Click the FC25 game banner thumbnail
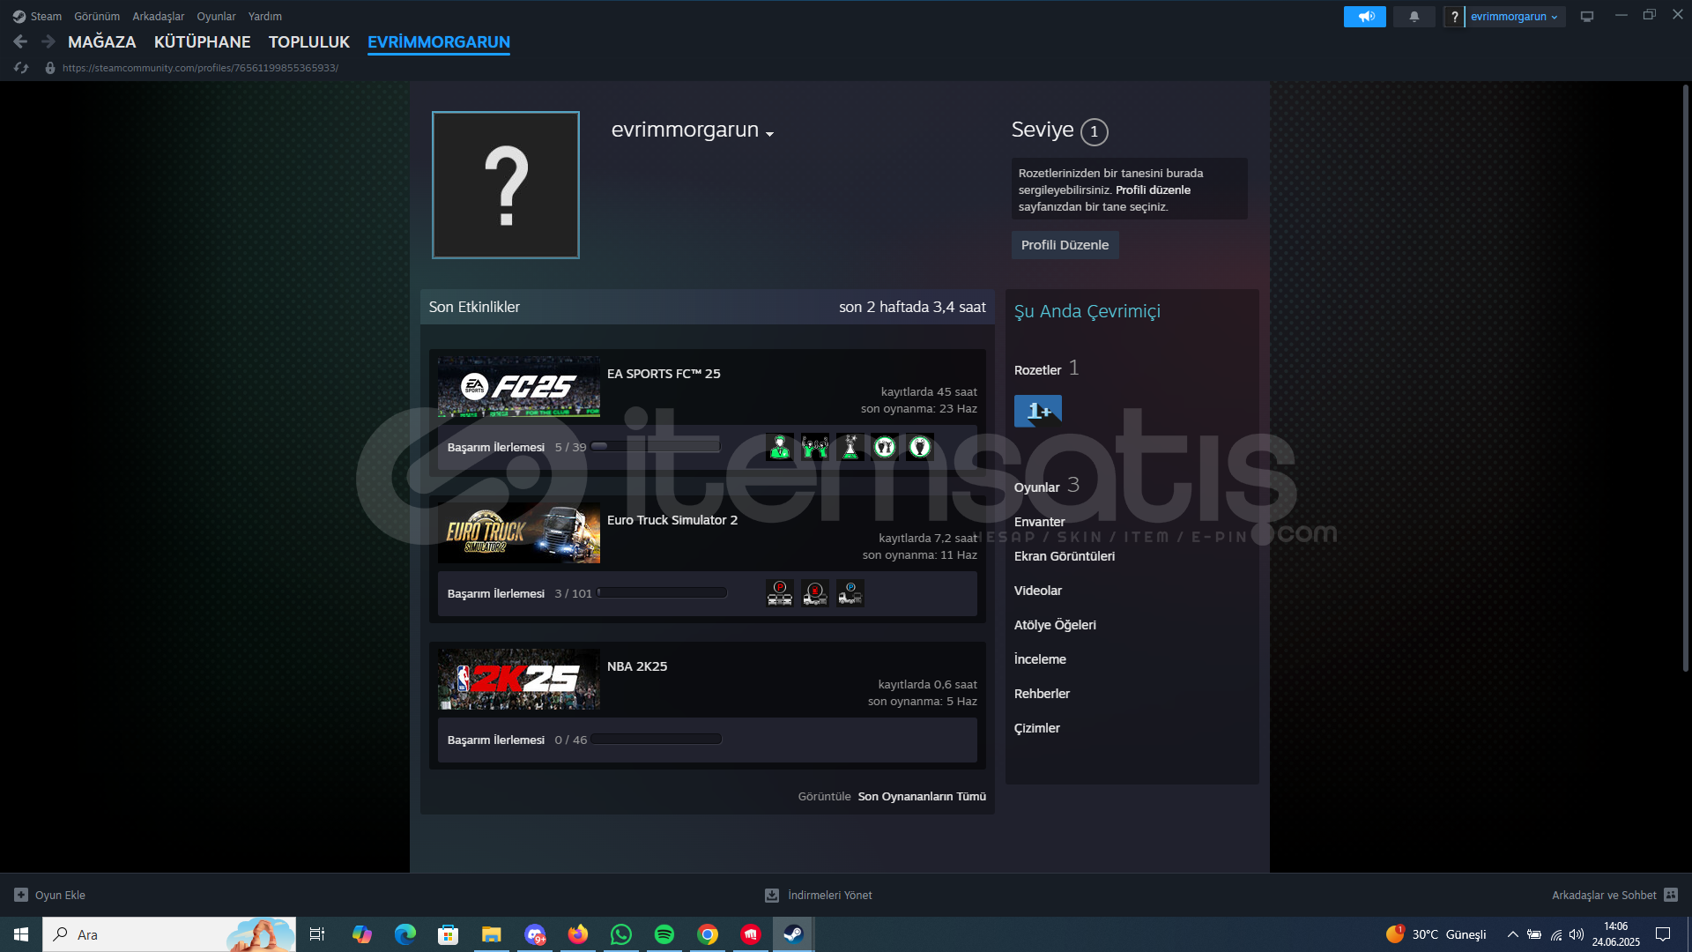 pyautogui.click(x=519, y=387)
